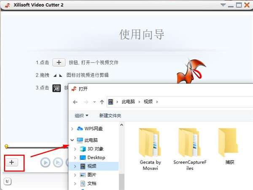
Task: Expand the bottom panel with the double chevron button
Action: tap(7, 182)
